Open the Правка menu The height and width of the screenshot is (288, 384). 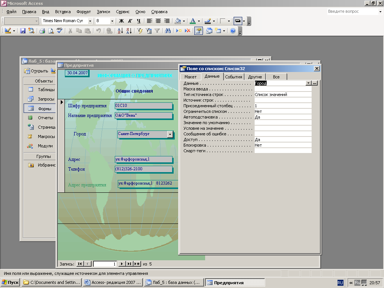pos(29,12)
